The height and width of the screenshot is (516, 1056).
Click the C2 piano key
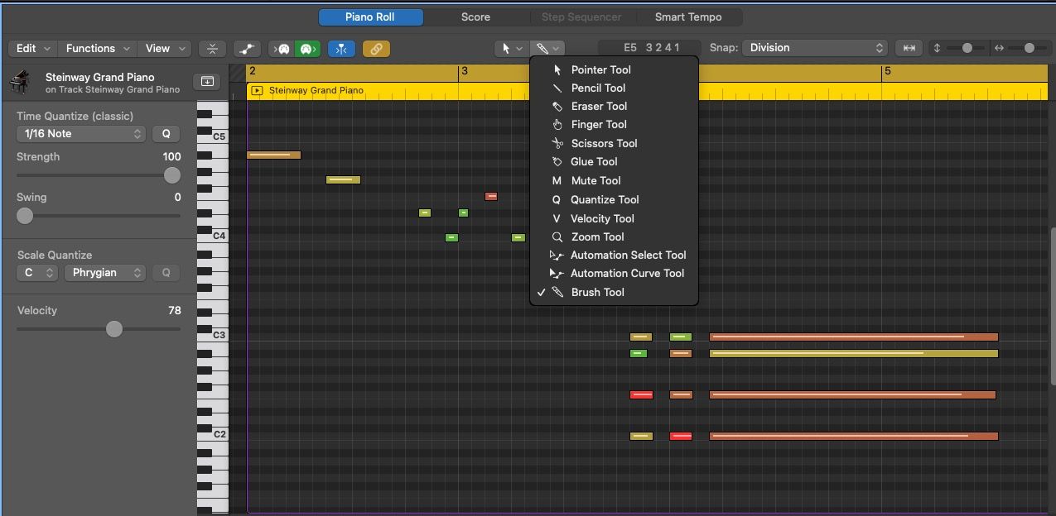coord(212,434)
